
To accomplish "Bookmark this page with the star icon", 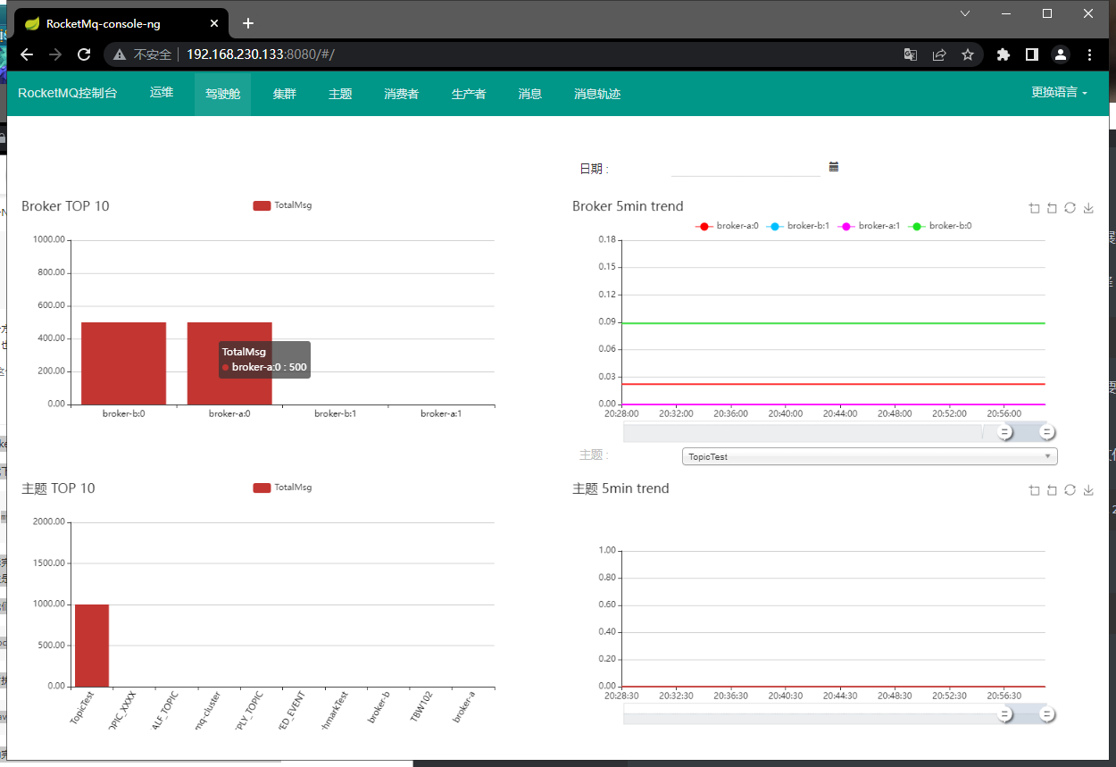I will click(x=968, y=54).
